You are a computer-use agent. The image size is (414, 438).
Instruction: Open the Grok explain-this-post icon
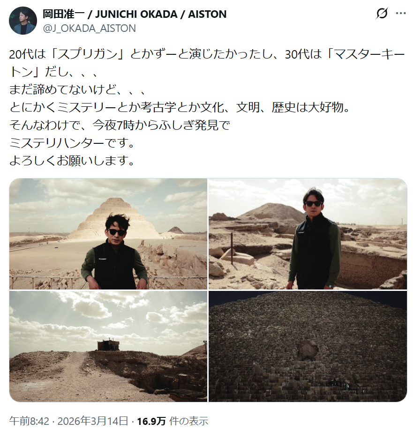pos(382,14)
